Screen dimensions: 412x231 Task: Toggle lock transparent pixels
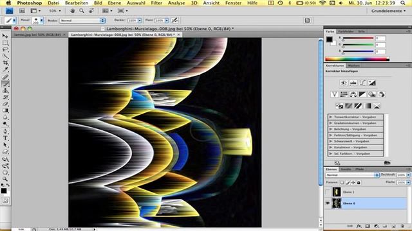point(342,182)
